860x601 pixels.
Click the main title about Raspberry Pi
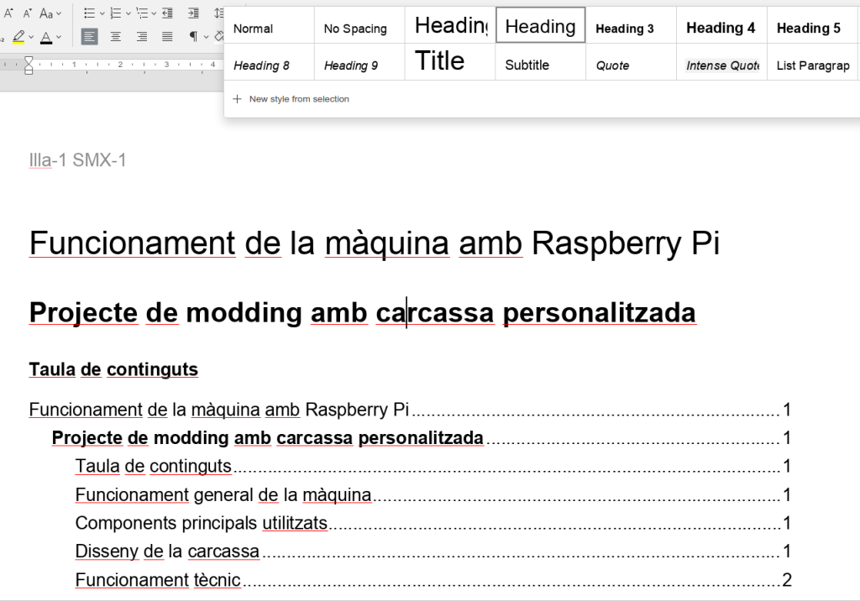point(374,243)
